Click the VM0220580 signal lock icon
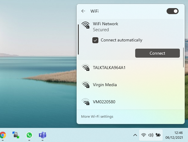188x142 pixels. [85, 102]
